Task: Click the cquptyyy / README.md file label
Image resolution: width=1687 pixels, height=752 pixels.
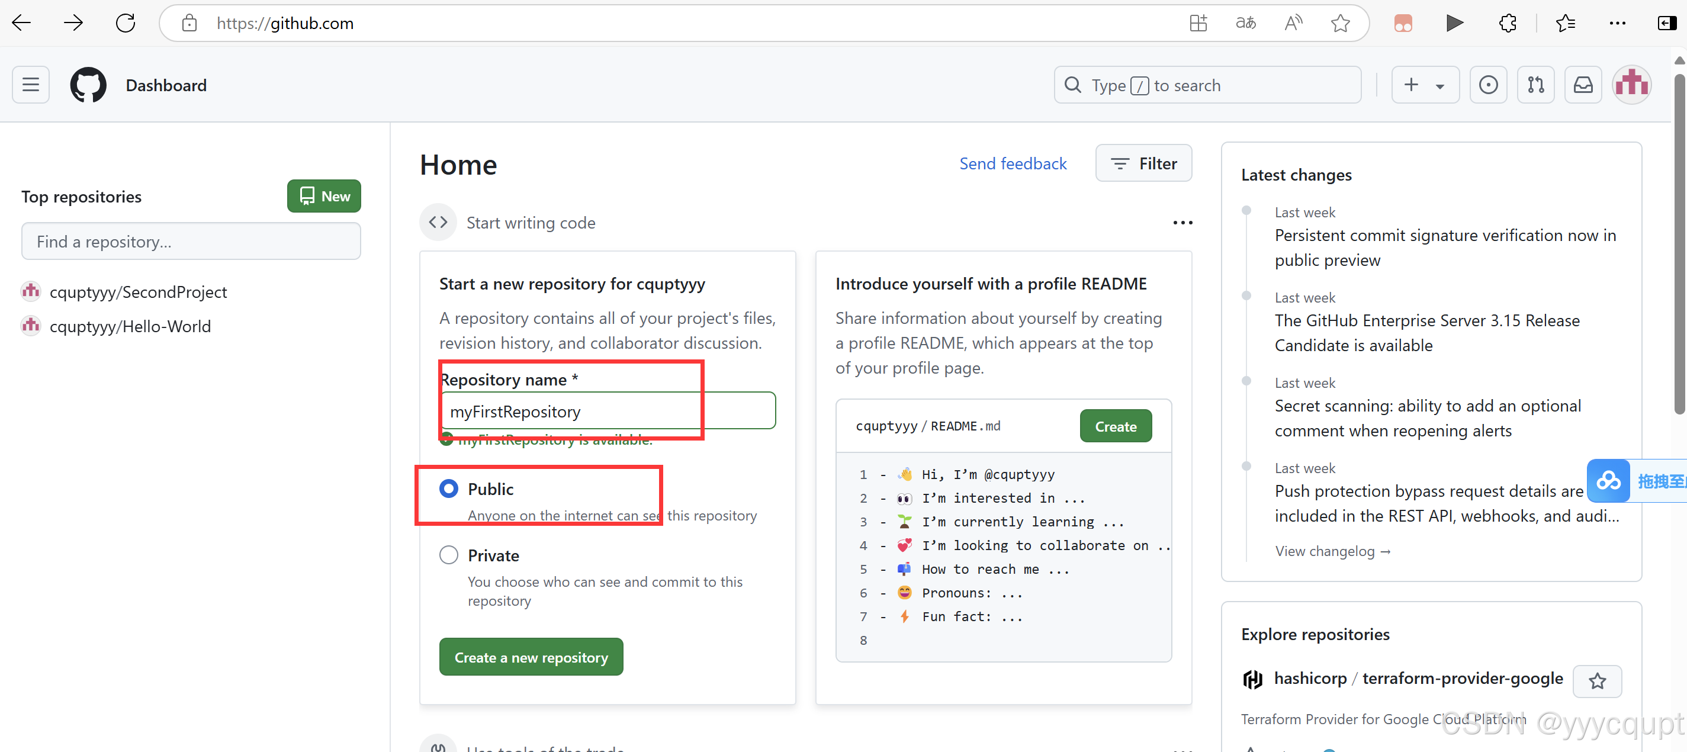Action: tap(928, 426)
